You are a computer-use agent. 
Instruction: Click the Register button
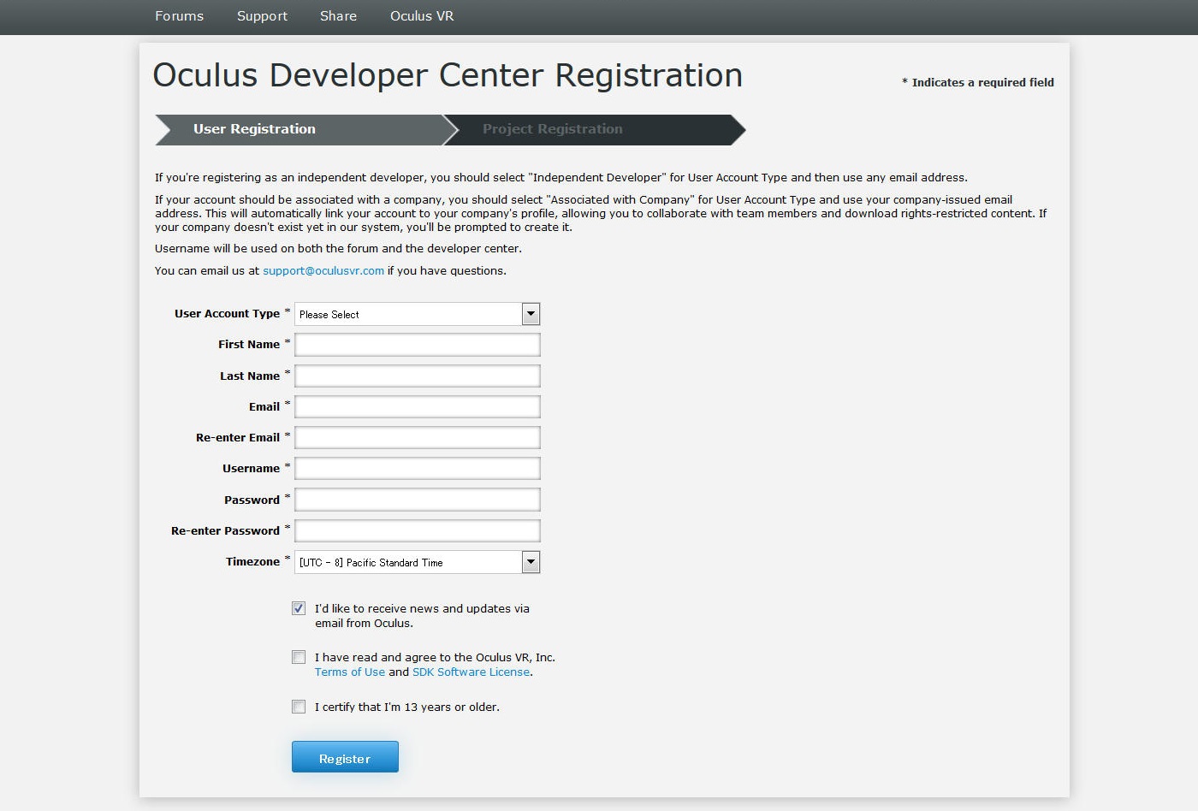point(345,757)
